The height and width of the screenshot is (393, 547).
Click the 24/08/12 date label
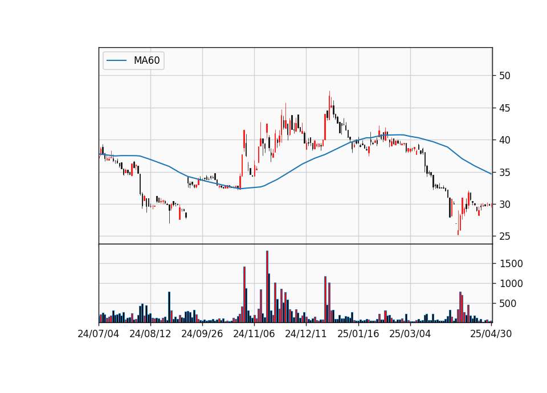click(x=150, y=334)
